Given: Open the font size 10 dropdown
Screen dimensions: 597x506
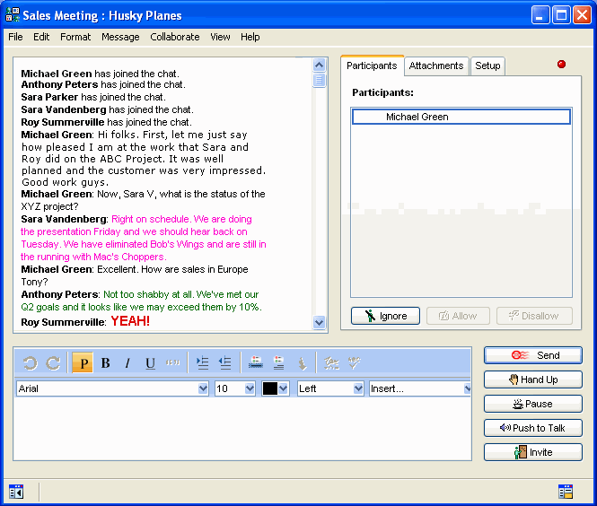Looking at the screenshot, I should (250, 388).
